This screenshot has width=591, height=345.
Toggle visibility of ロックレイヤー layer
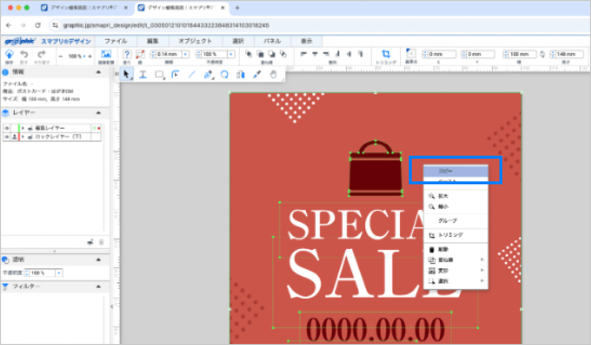(x=7, y=137)
